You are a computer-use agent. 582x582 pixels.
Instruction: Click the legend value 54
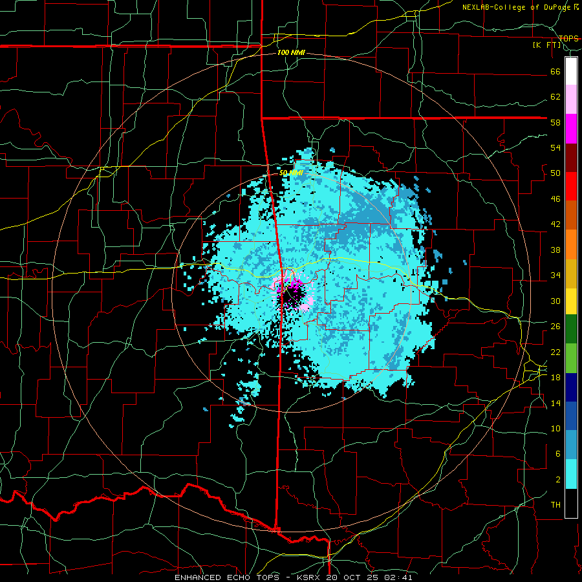[555, 147]
